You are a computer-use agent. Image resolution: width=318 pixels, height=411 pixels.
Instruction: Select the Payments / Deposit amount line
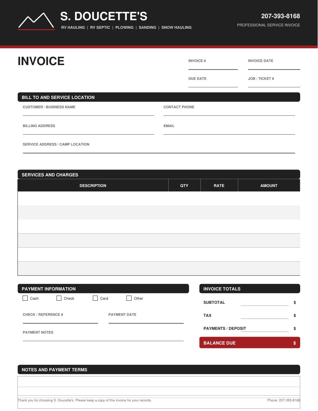click(265, 329)
